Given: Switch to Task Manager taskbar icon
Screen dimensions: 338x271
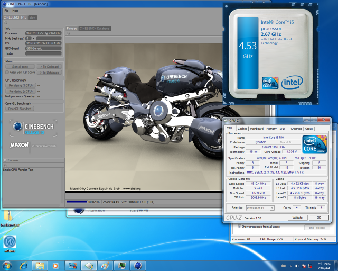Looking at the screenshot, I should 121,266.
